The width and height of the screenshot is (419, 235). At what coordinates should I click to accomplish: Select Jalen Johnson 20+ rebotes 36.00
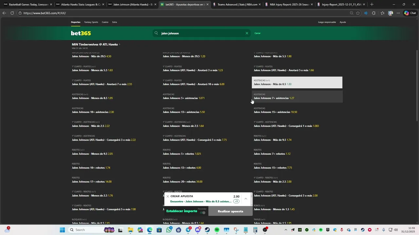pyautogui.click(x=206, y=180)
